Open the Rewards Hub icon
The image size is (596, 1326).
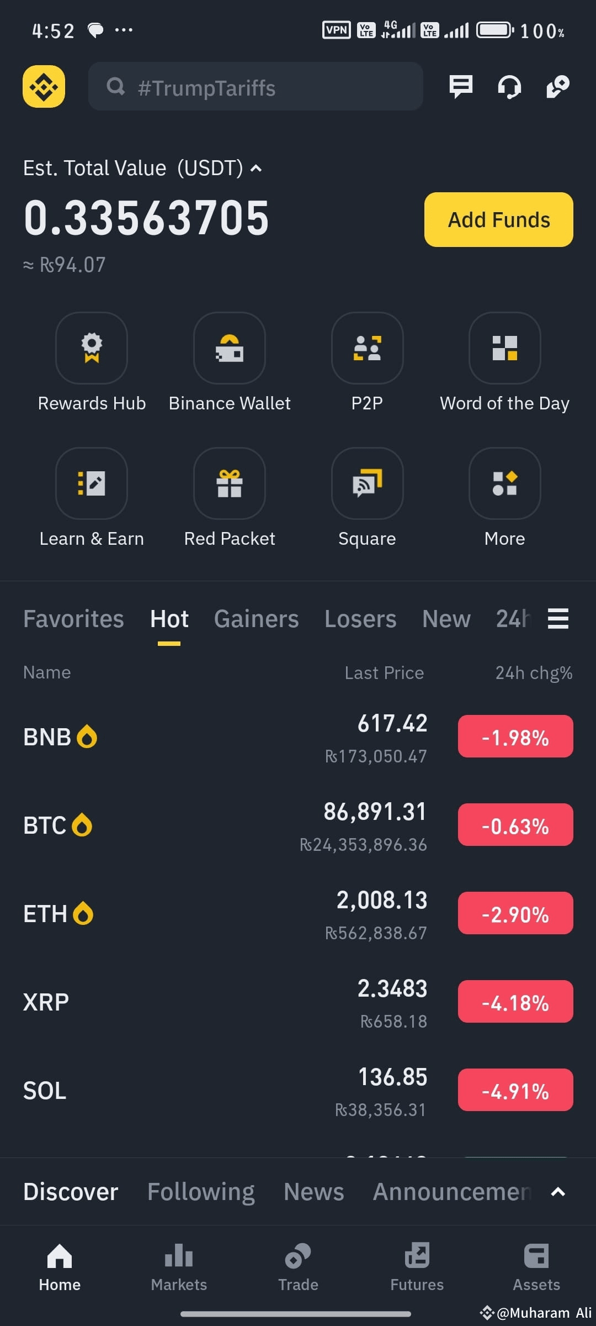pyautogui.click(x=92, y=348)
